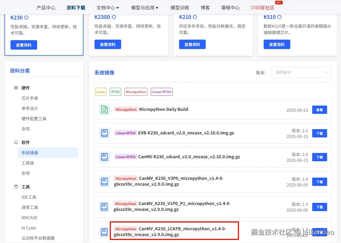Click the K230 card title
Screen dimensions: 341x243
point(17,17)
